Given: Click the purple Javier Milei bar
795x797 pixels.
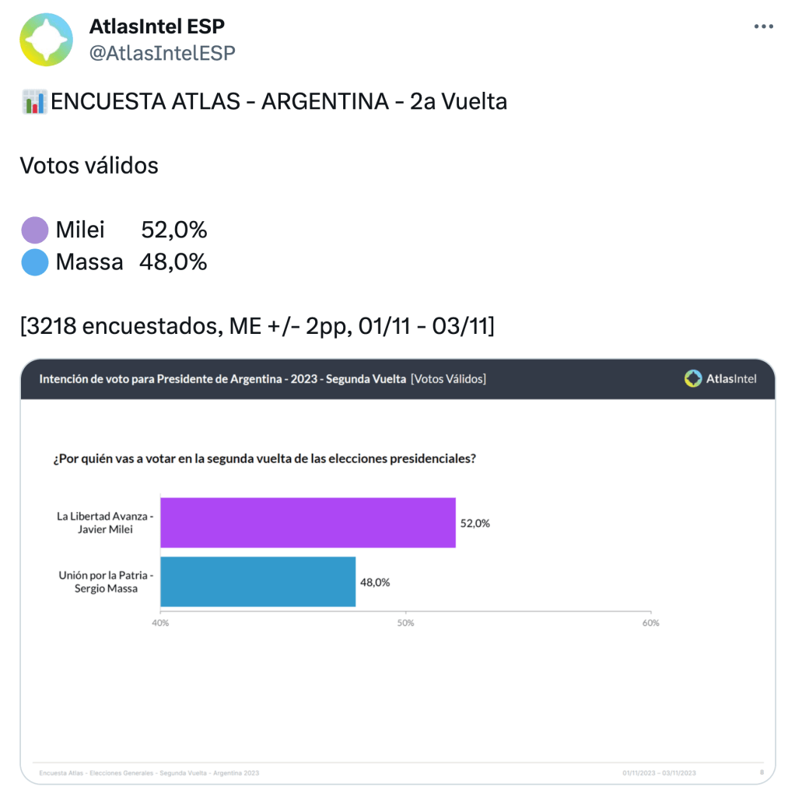Looking at the screenshot, I should [x=307, y=523].
